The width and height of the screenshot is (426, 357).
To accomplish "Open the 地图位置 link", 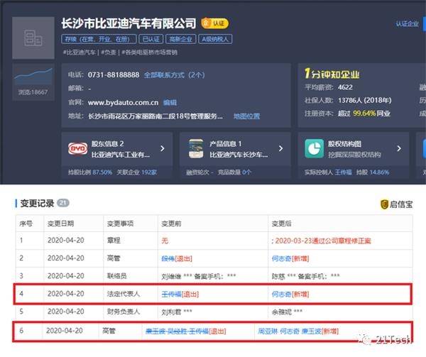I will [x=246, y=116].
